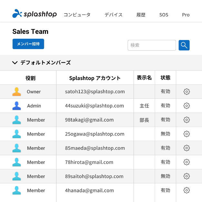202x202 pixels.
Task: Click the 状態 column header
Action: (166, 78)
